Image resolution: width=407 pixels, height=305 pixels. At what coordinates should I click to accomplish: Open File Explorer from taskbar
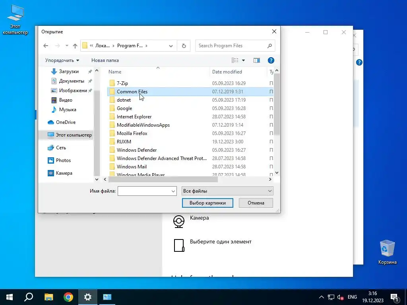coord(48,297)
